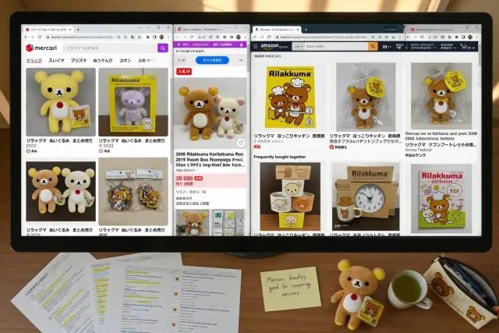Close the Amazon browser tab
The width and height of the screenshot is (499, 333).
pyautogui.click(x=298, y=30)
